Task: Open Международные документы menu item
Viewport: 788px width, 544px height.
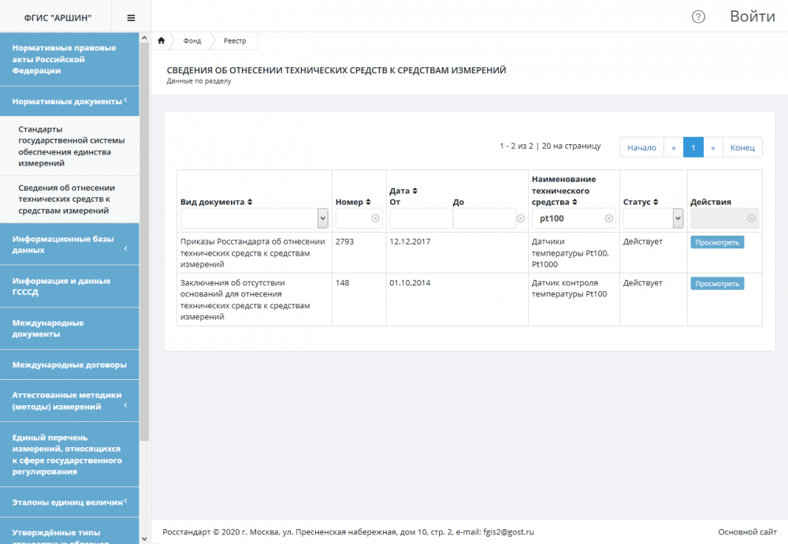Action: pos(69,328)
